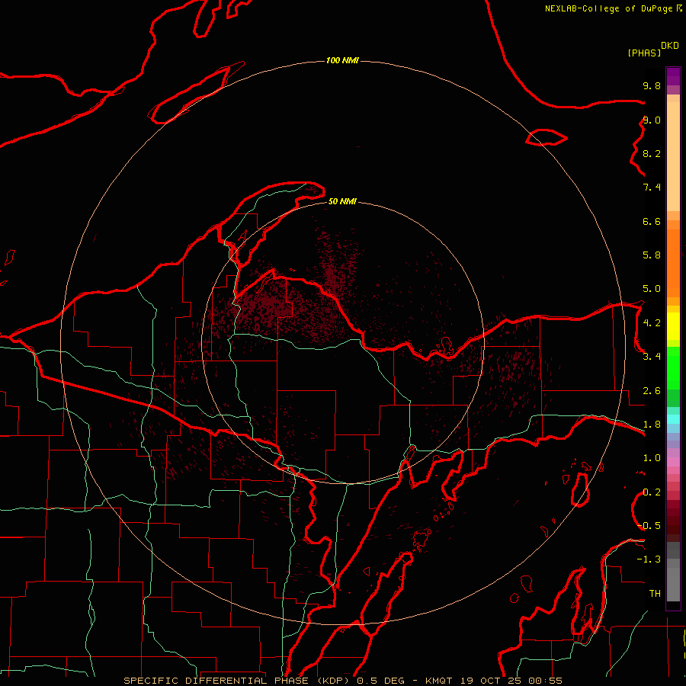Click the 4.2 scale value
Screen dimensions: 686x686
point(652,323)
